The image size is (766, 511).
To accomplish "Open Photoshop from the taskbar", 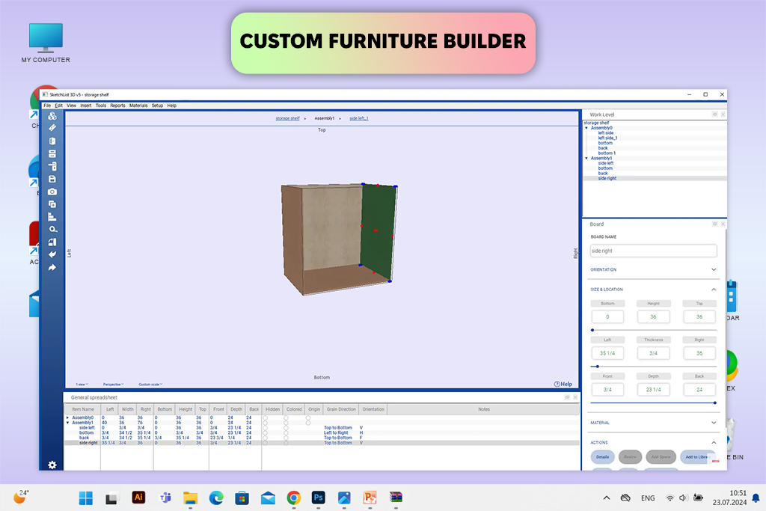I will pyautogui.click(x=318, y=498).
